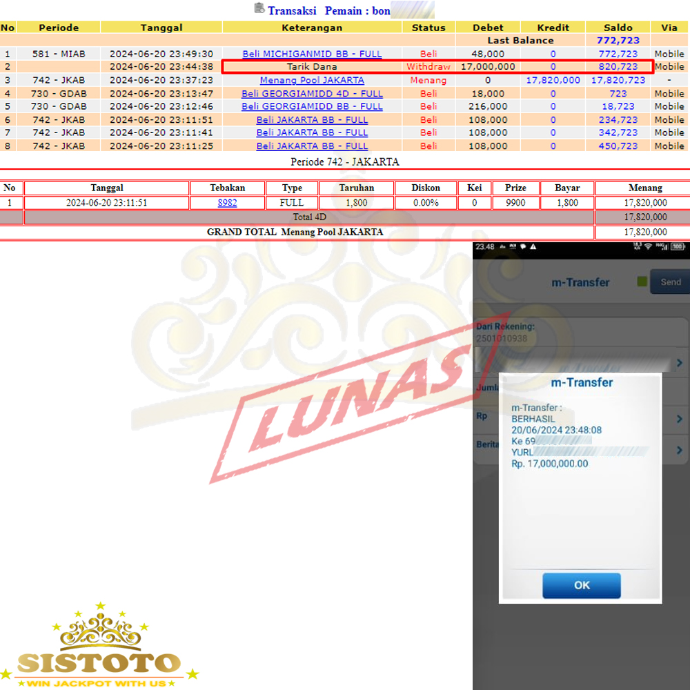690x690 pixels.
Task: Open bet number 8982 link
Action: [227, 203]
